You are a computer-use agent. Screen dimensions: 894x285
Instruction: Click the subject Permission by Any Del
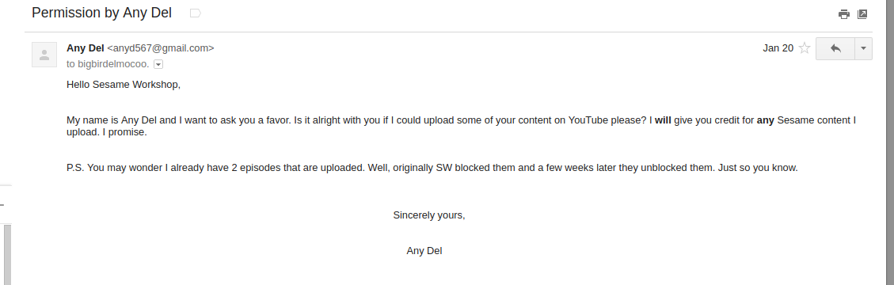click(101, 13)
